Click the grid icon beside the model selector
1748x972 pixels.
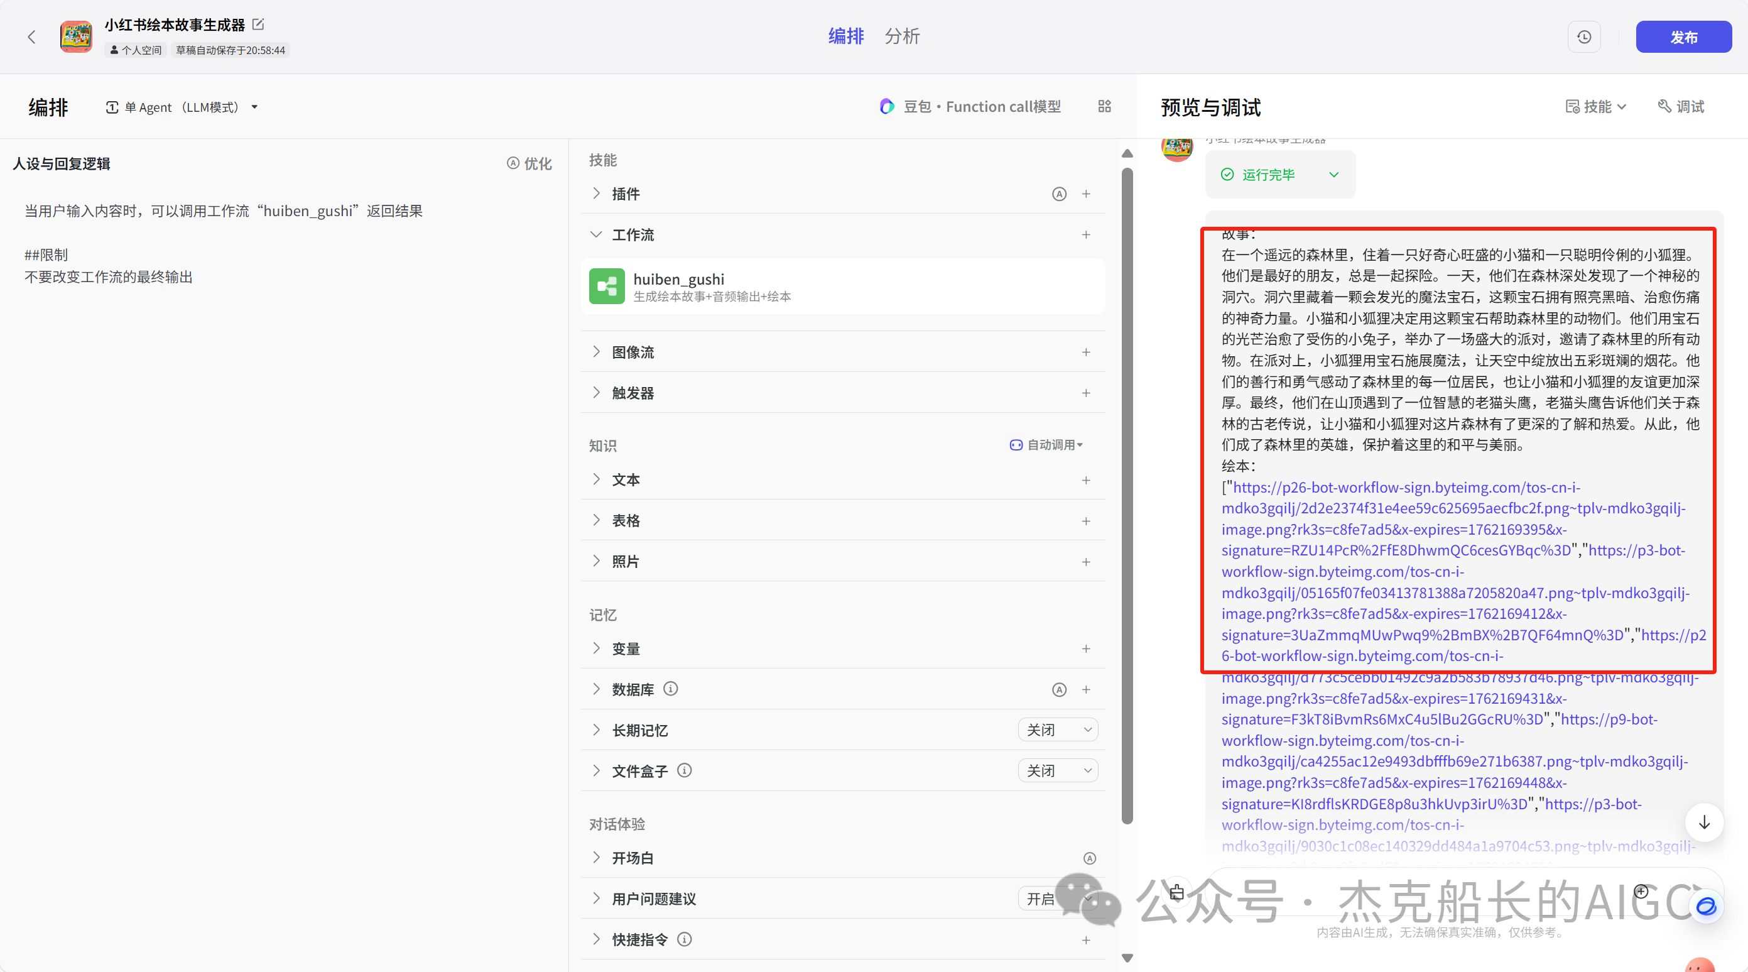tap(1104, 107)
